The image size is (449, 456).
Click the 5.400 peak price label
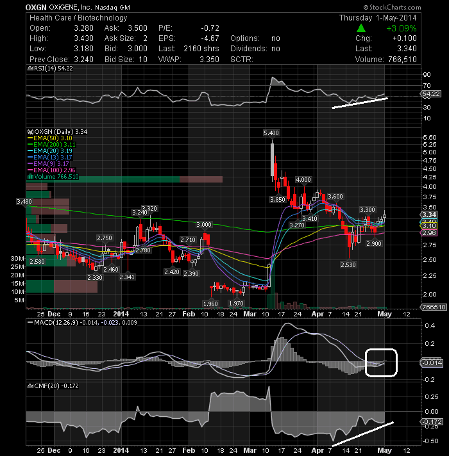pyautogui.click(x=271, y=133)
